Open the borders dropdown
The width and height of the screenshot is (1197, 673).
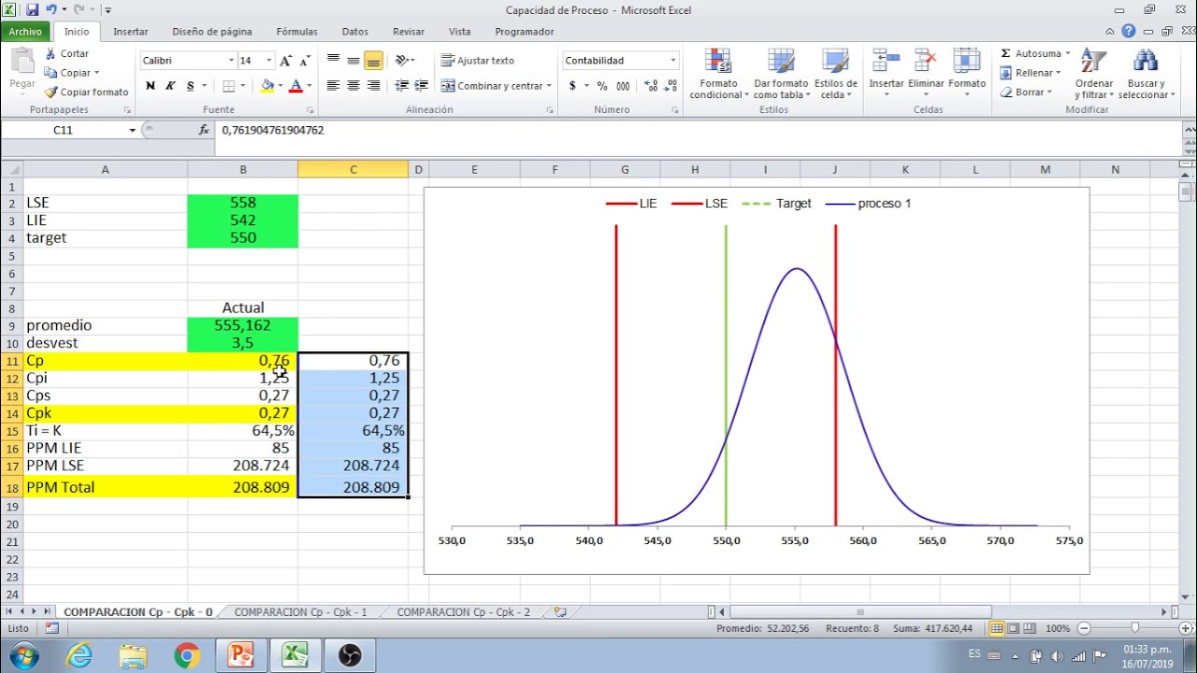244,86
